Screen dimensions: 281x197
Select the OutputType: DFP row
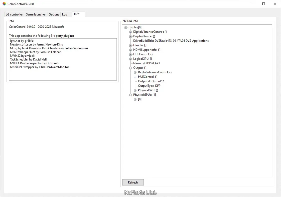pos(149,86)
